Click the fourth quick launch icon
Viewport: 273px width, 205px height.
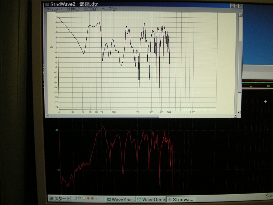88,198
